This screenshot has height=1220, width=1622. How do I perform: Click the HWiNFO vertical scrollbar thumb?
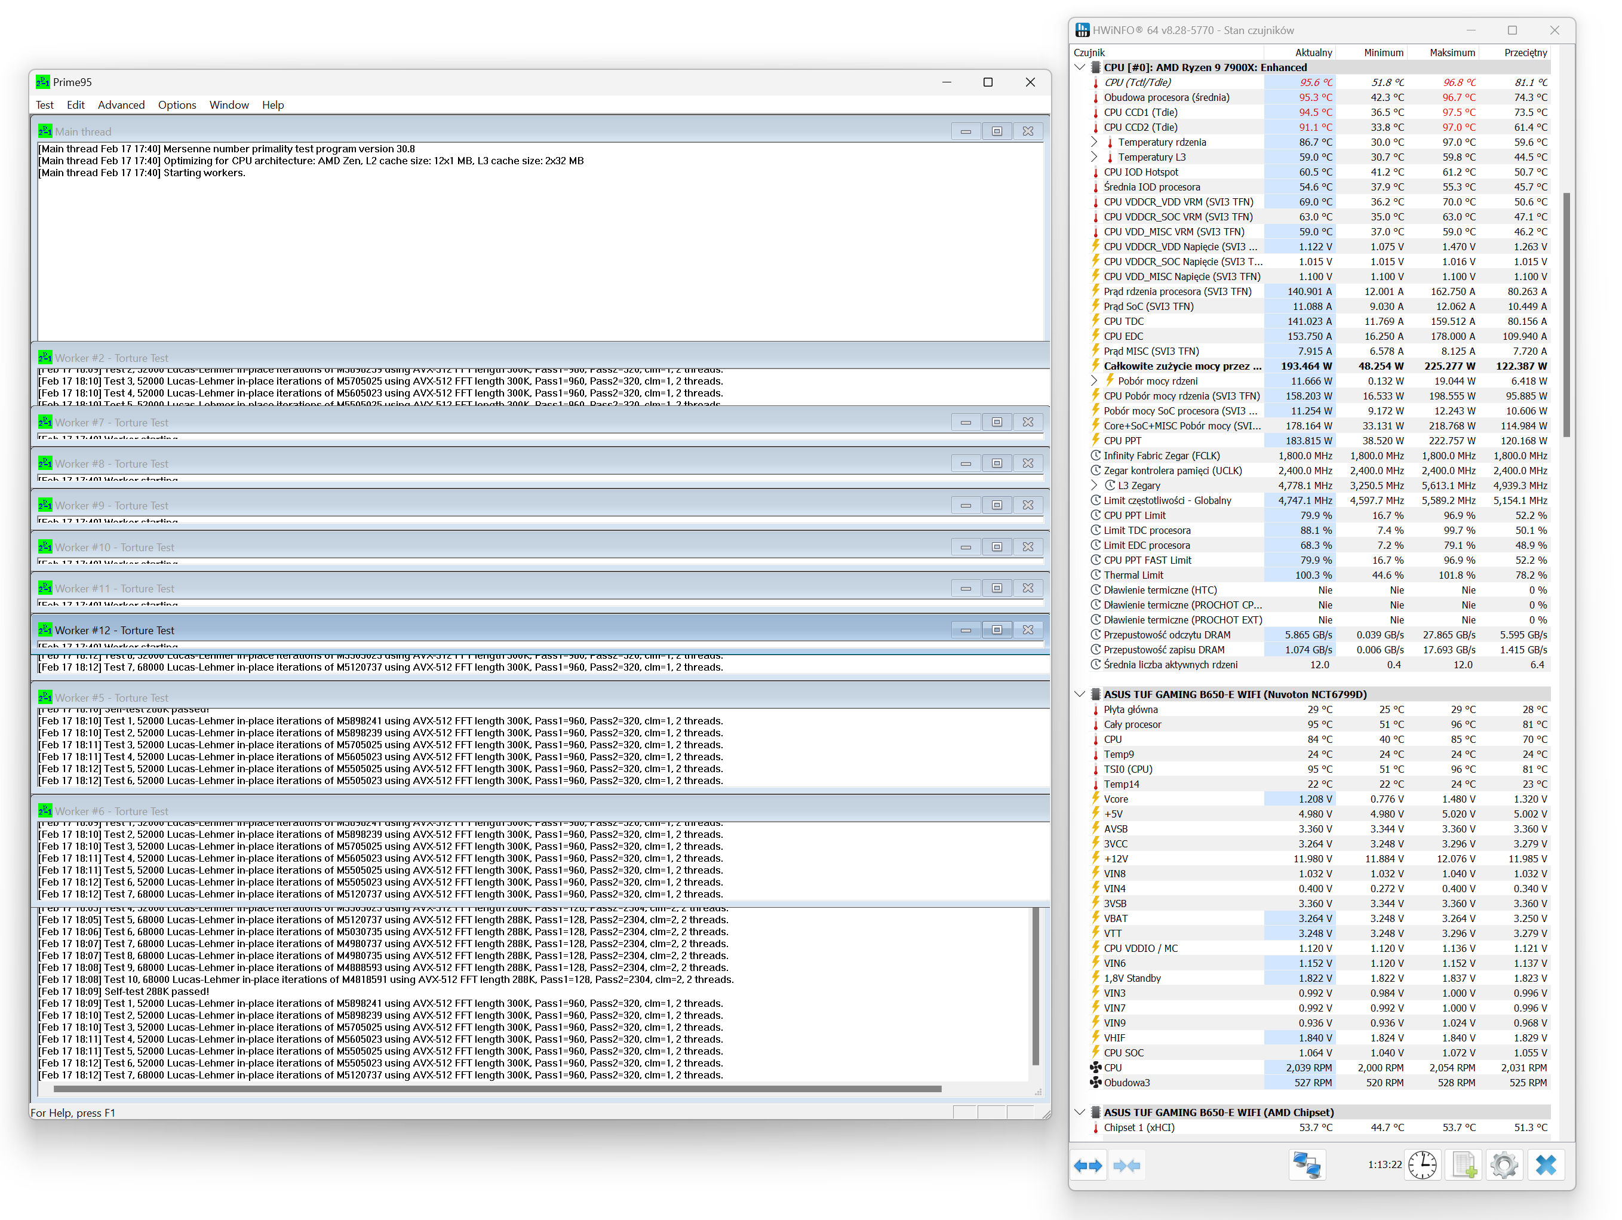(x=1566, y=315)
